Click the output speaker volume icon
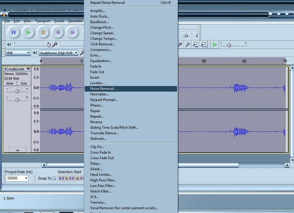 coord(9,45)
